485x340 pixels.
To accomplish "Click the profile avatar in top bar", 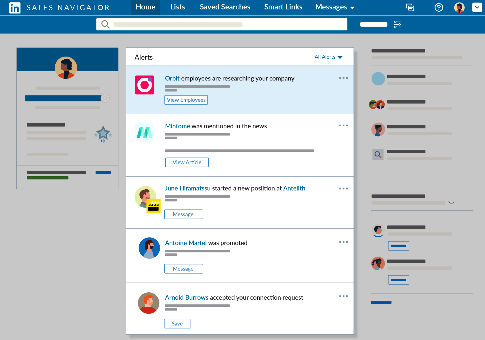I will pos(459,7).
